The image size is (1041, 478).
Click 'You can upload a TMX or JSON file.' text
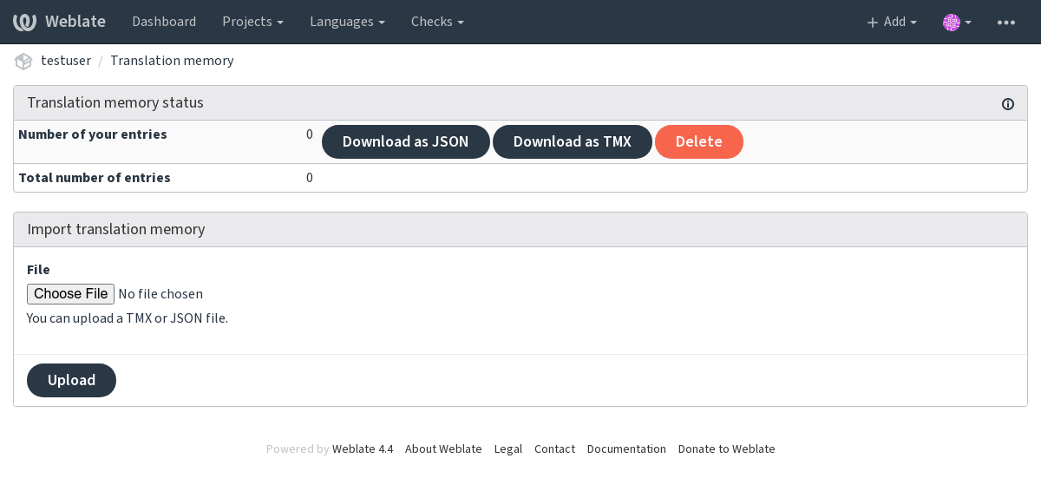[x=128, y=318]
